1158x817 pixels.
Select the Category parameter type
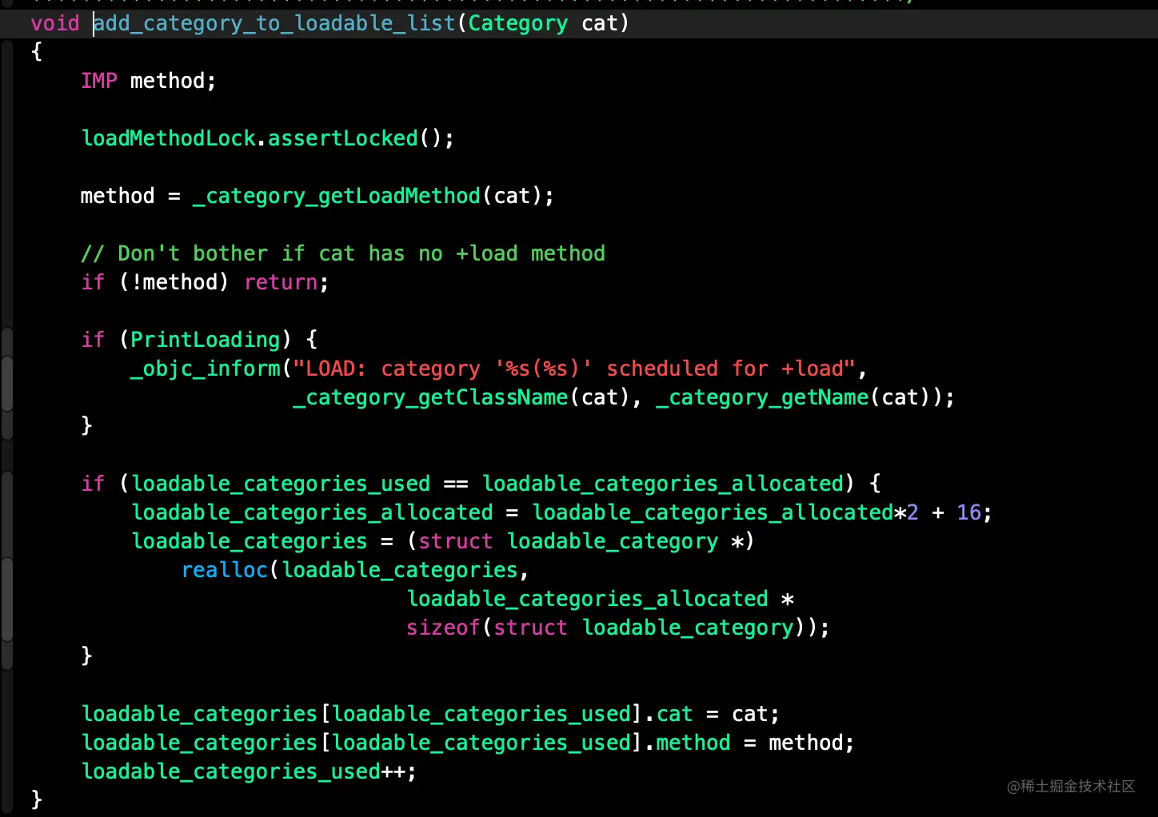point(517,23)
